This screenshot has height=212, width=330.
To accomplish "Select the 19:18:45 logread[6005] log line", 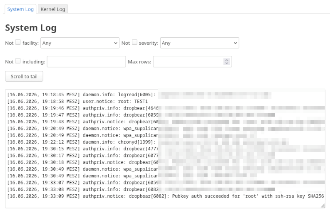I will click(139, 95).
